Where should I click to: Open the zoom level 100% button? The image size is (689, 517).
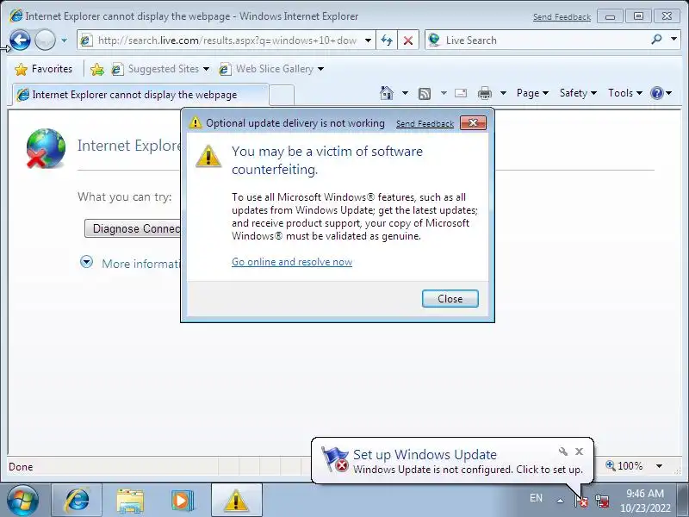(x=624, y=466)
